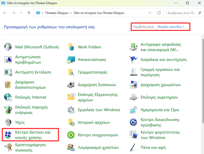Open the Λογαριασμοί χρηστών link

tap(98, 148)
